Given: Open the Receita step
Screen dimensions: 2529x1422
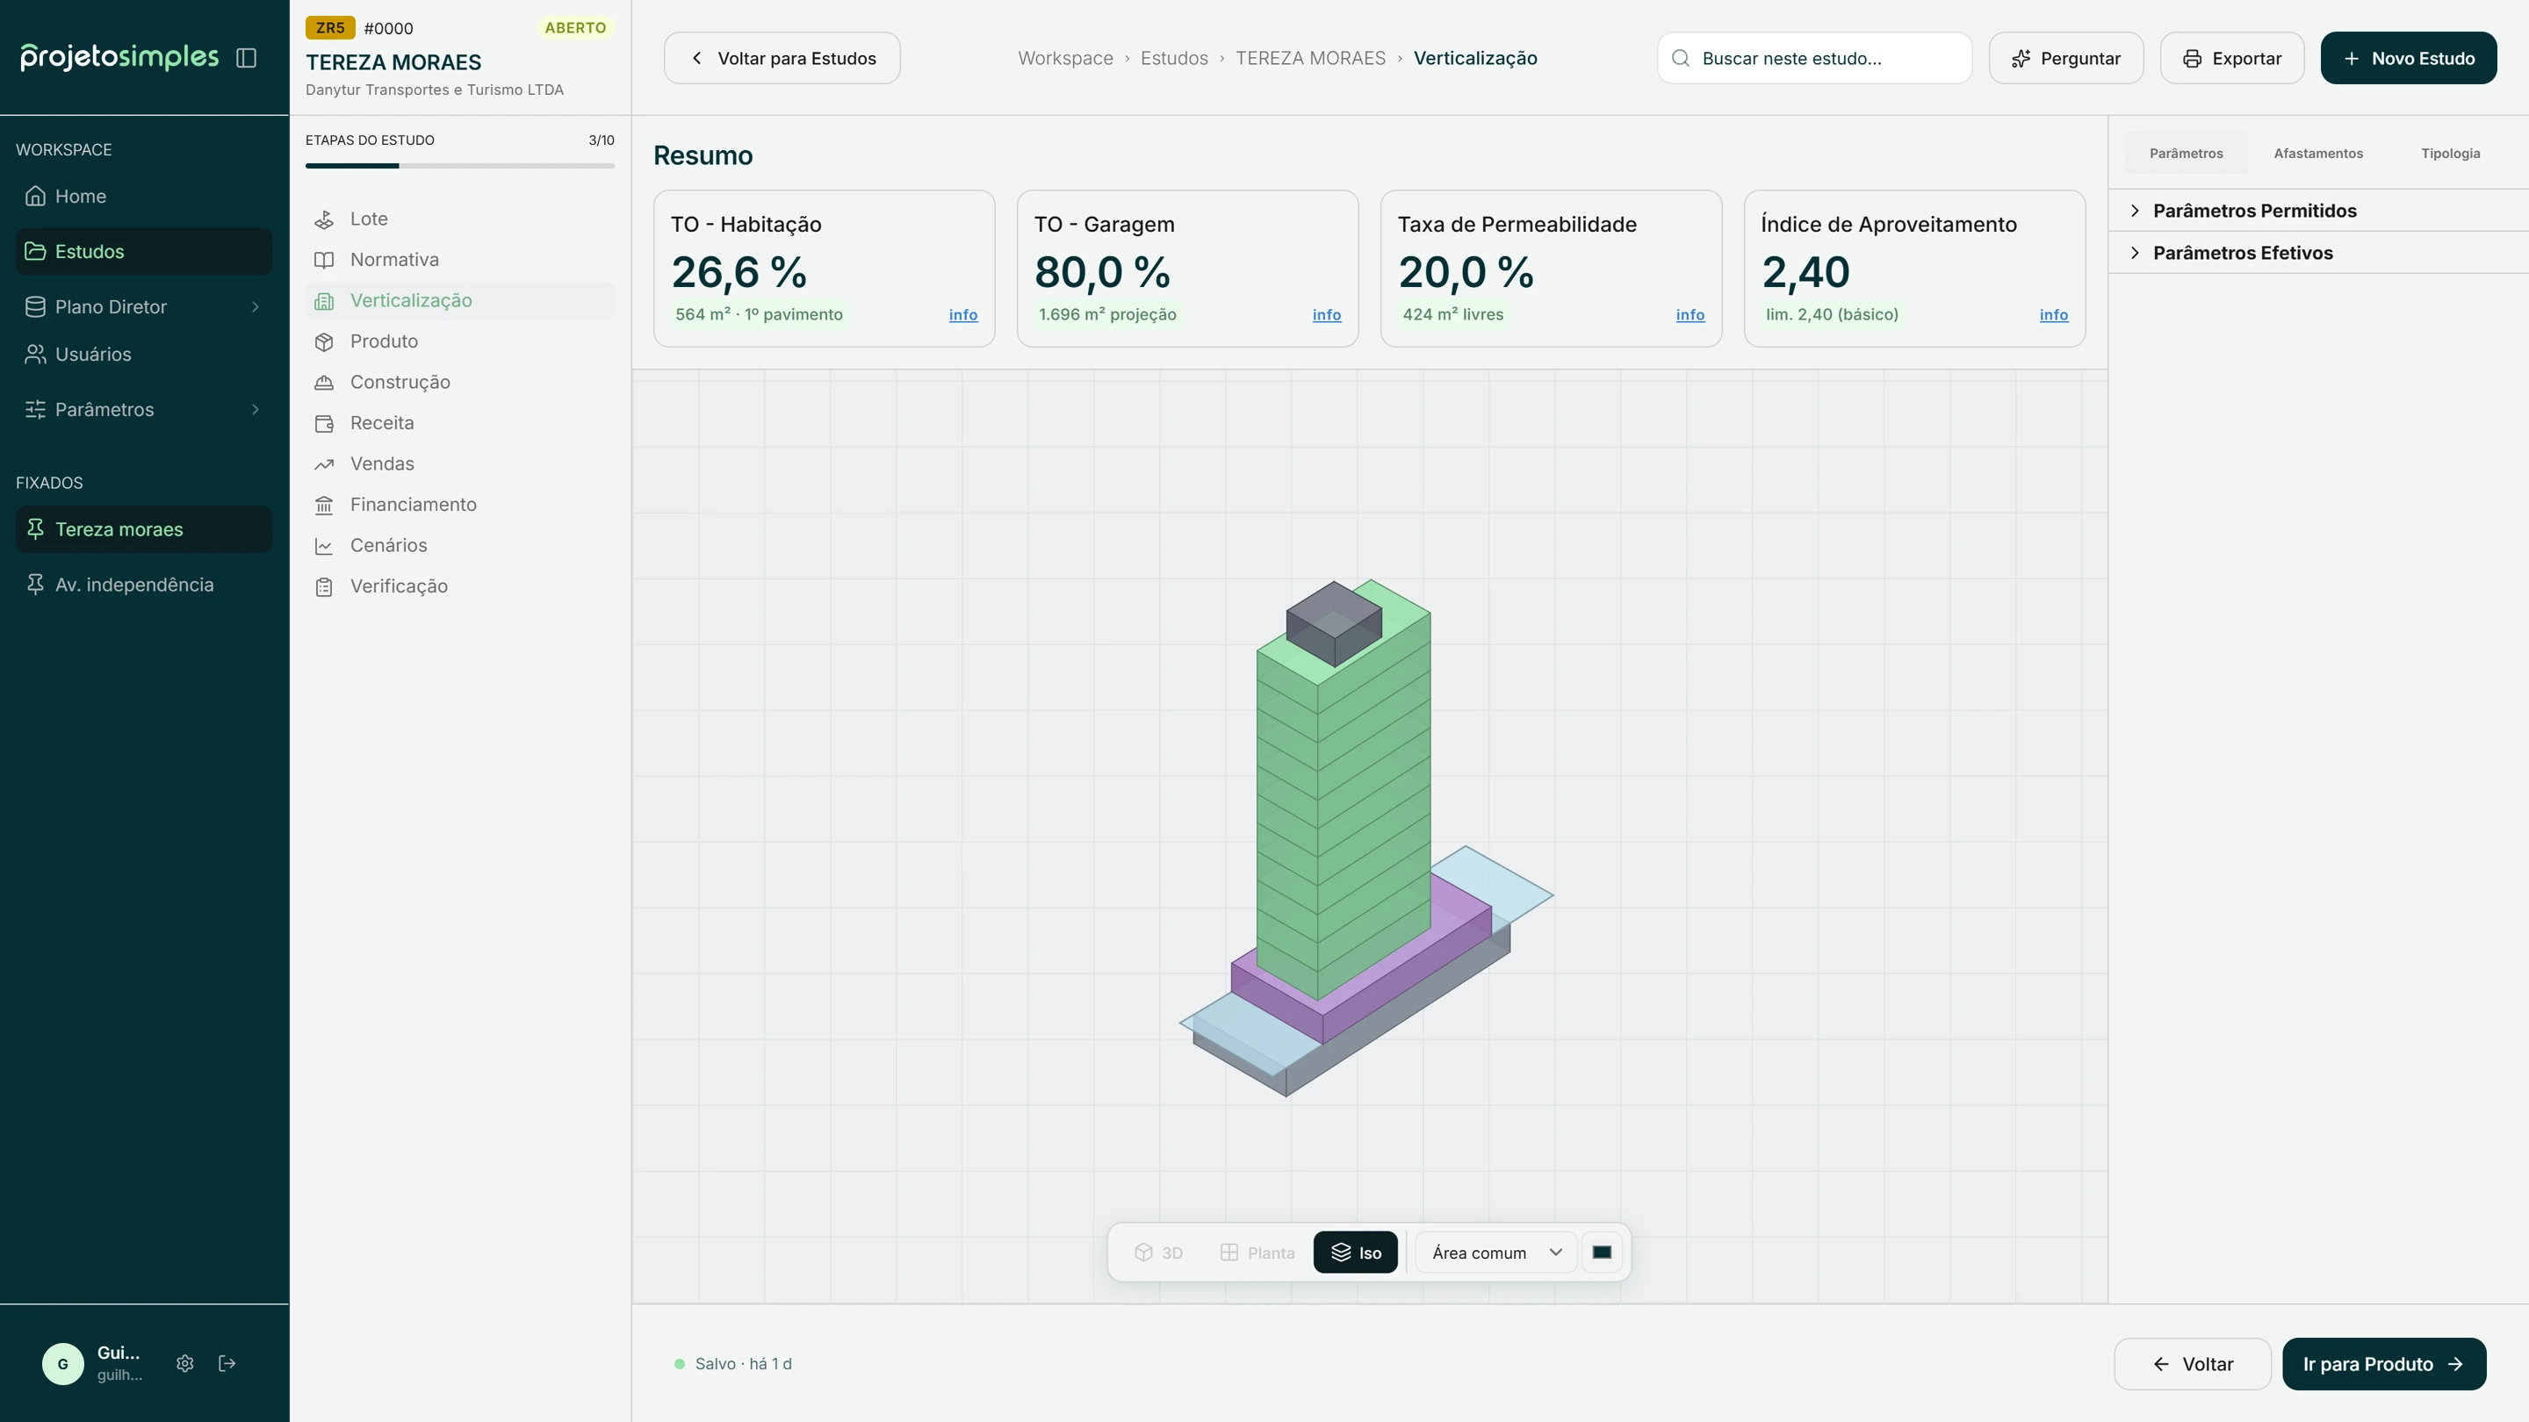Looking at the screenshot, I should point(459,423).
